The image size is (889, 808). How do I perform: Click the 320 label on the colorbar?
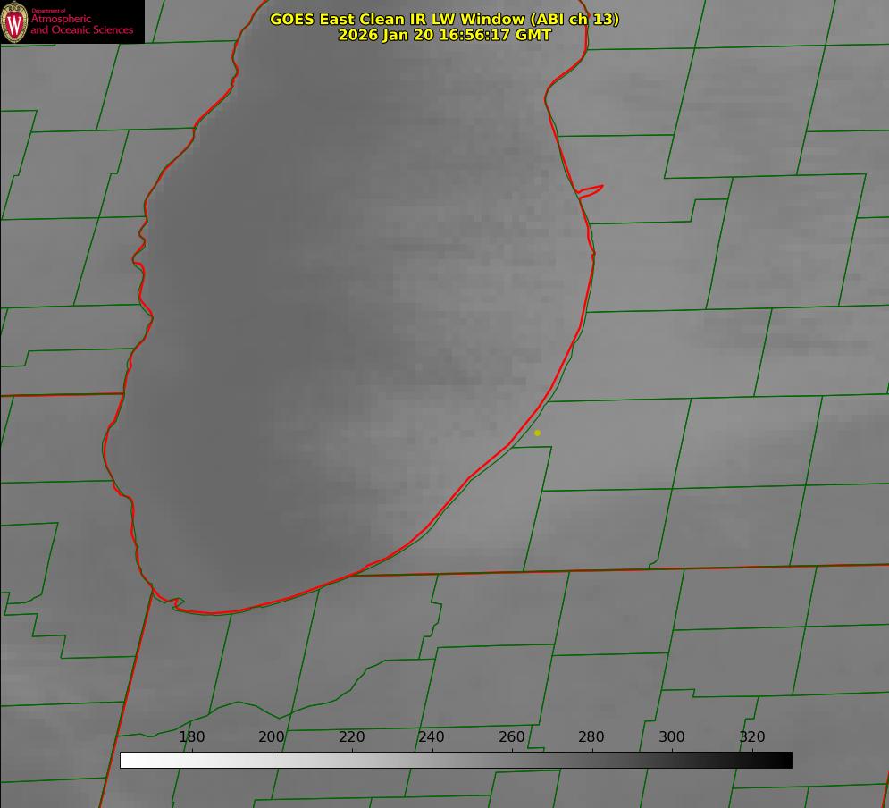[x=751, y=737]
